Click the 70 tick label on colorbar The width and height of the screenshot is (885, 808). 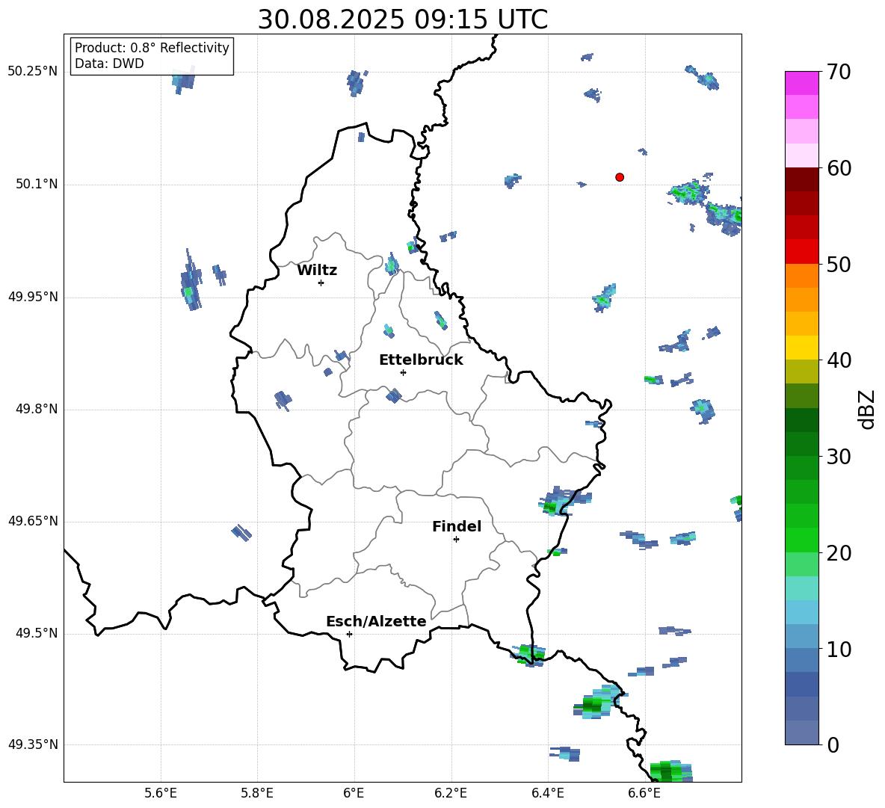[840, 73]
